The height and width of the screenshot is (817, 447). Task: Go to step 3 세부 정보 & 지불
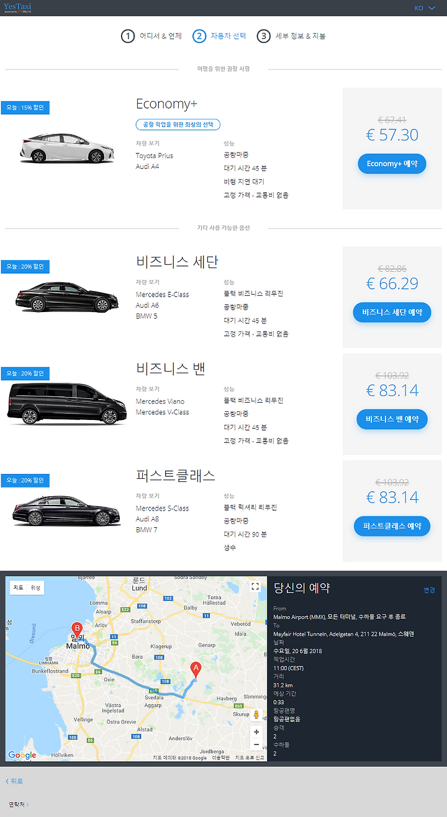click(x=291, y=36)
